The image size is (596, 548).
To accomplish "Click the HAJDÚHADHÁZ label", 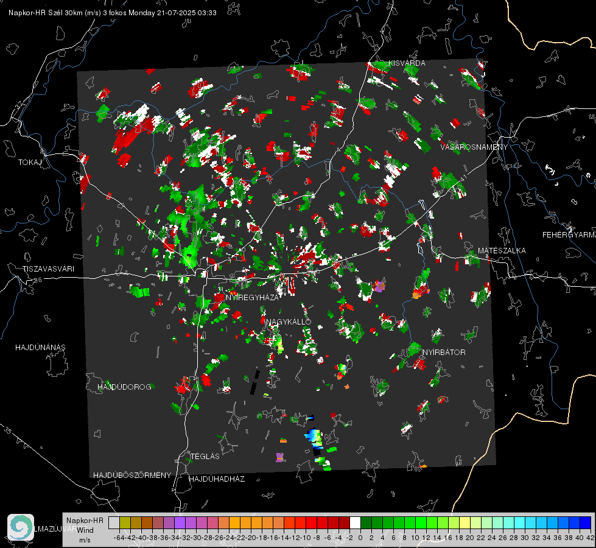I will point(217,479).
